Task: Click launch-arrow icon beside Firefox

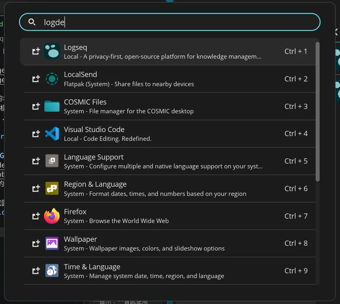Action: click(x=36, y=216)
